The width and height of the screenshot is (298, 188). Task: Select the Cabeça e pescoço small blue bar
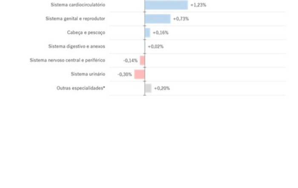click(x=147, y=33)
